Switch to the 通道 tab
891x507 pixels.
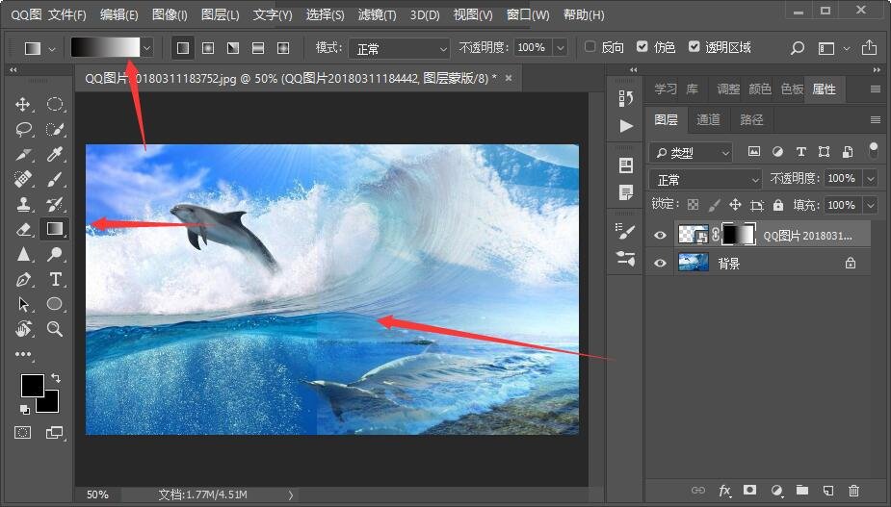pyautogui.click(x=708, y=119)
